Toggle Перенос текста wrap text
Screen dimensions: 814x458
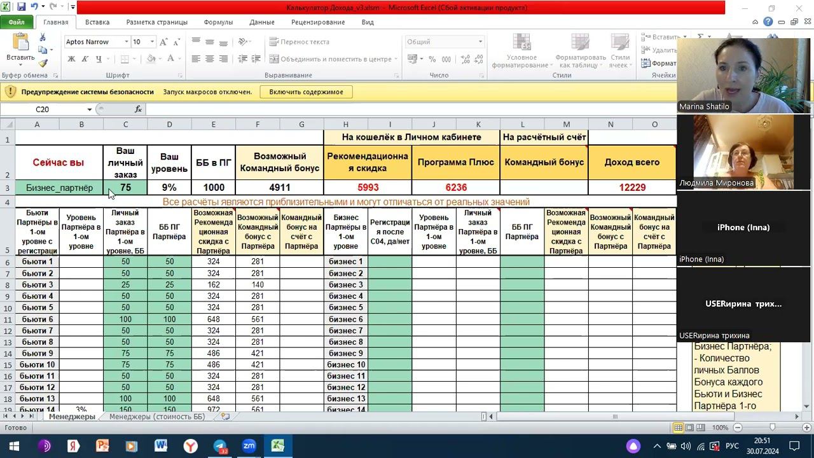point(300,42)
